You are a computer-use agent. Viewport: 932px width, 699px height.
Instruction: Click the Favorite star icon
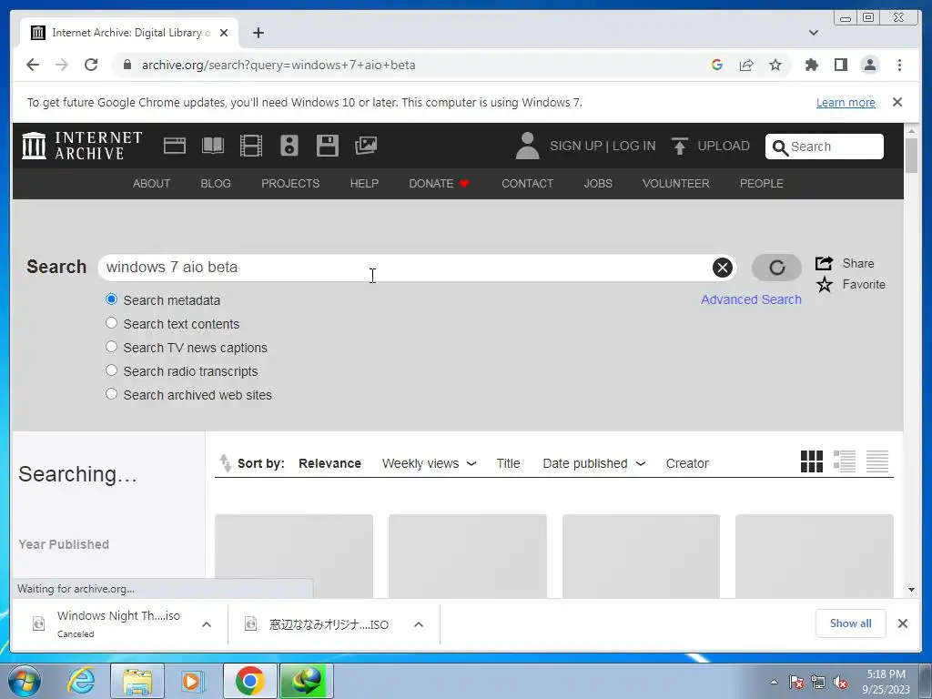tap(824, 285)
